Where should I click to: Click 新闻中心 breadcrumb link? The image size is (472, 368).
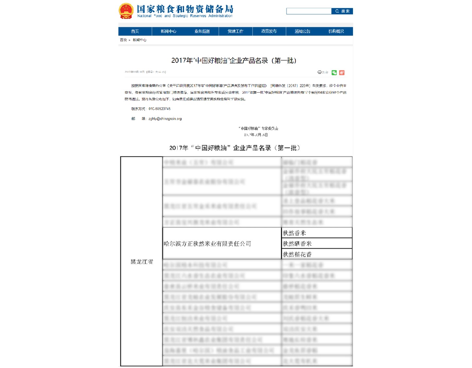click(x=140, y=40)
